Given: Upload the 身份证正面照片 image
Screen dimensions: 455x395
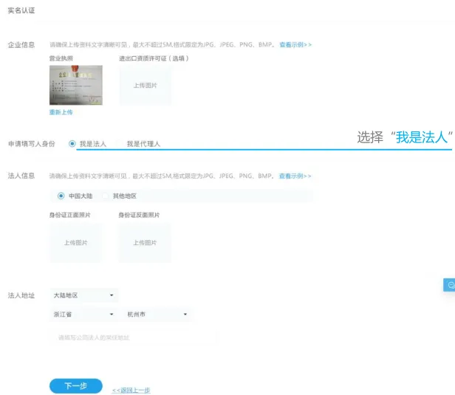Looking at the screenshot, I should click(x=76, y=243).
